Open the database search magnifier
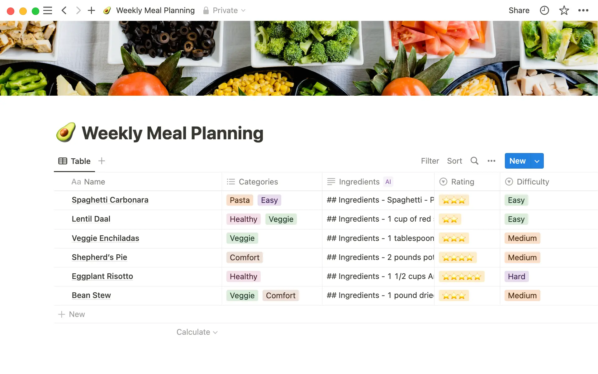The height and width of the screenshot is (374, 598). [474, 161]
